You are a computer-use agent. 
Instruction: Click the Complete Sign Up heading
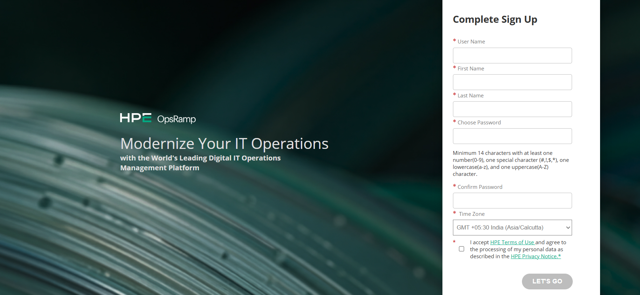pos(495,20)
